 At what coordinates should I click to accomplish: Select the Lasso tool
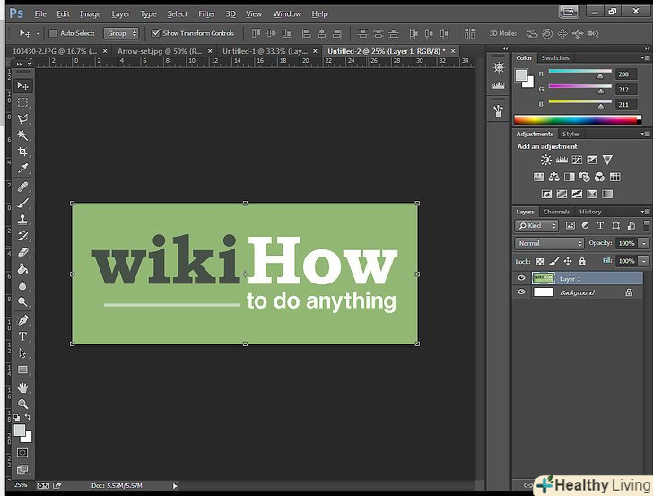click(x=23, y=118)
